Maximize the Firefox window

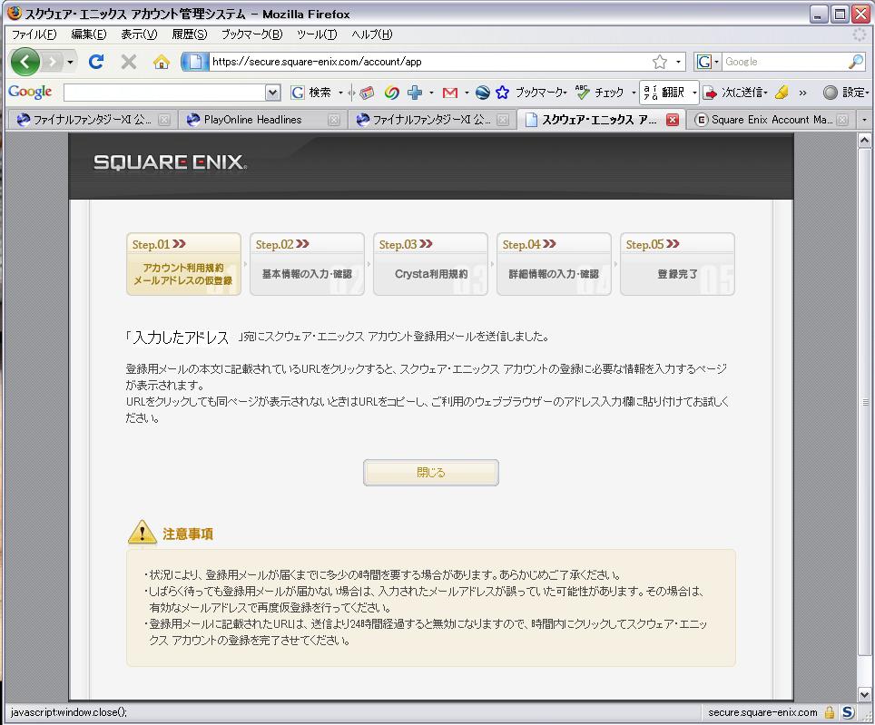pos(840,14)
